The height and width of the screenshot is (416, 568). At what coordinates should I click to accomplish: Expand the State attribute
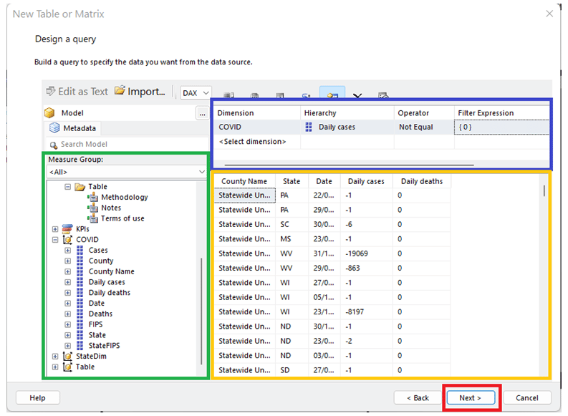click(x=68, y=335)
